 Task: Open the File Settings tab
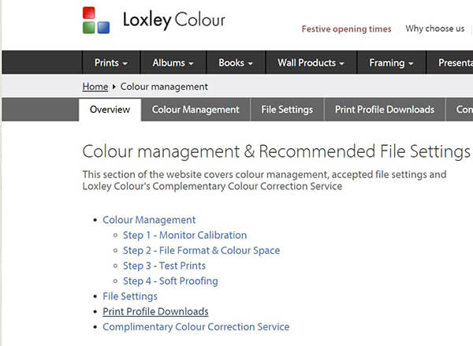[287, 110]
